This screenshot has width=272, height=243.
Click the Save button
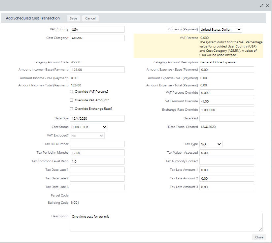click(x=73, y=18)
